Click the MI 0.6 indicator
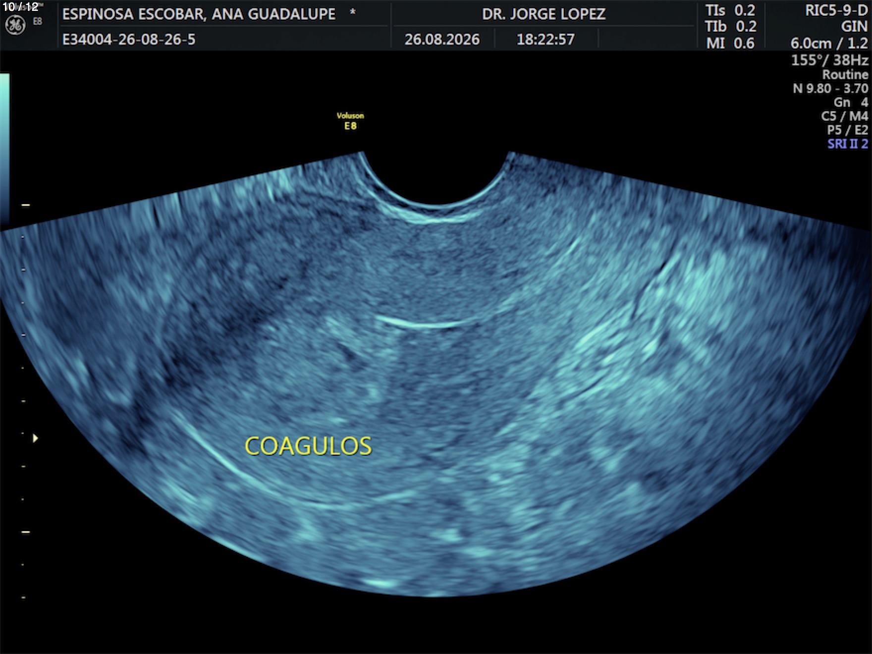The height and width of the screenshot is (654, 872). click(x=730, y=43)
